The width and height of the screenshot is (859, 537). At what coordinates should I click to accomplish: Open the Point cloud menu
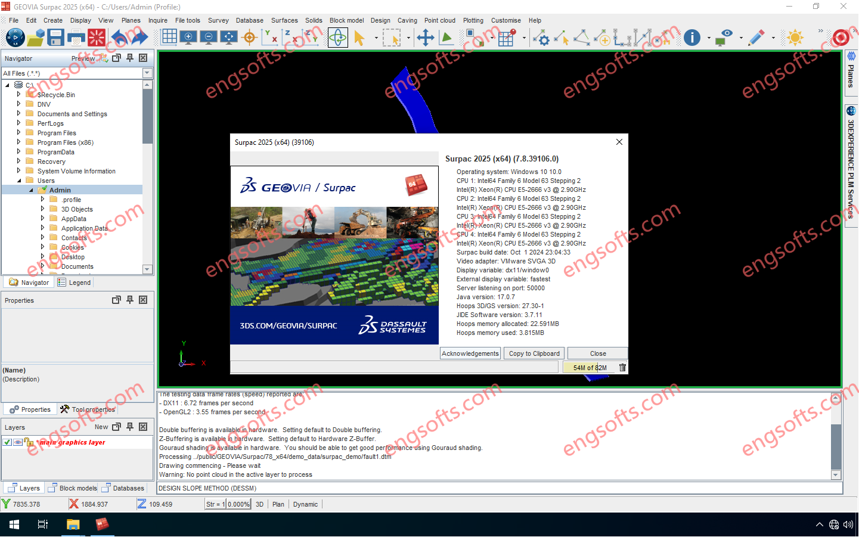point(440,20)
